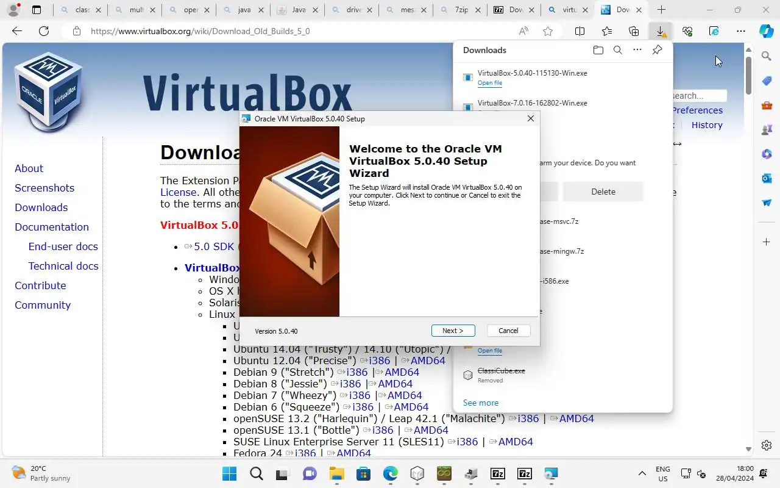The height and width of the screenshot is (488, 780).
Task: Pin the Downloads panel
Action: (x=657, y=50)
